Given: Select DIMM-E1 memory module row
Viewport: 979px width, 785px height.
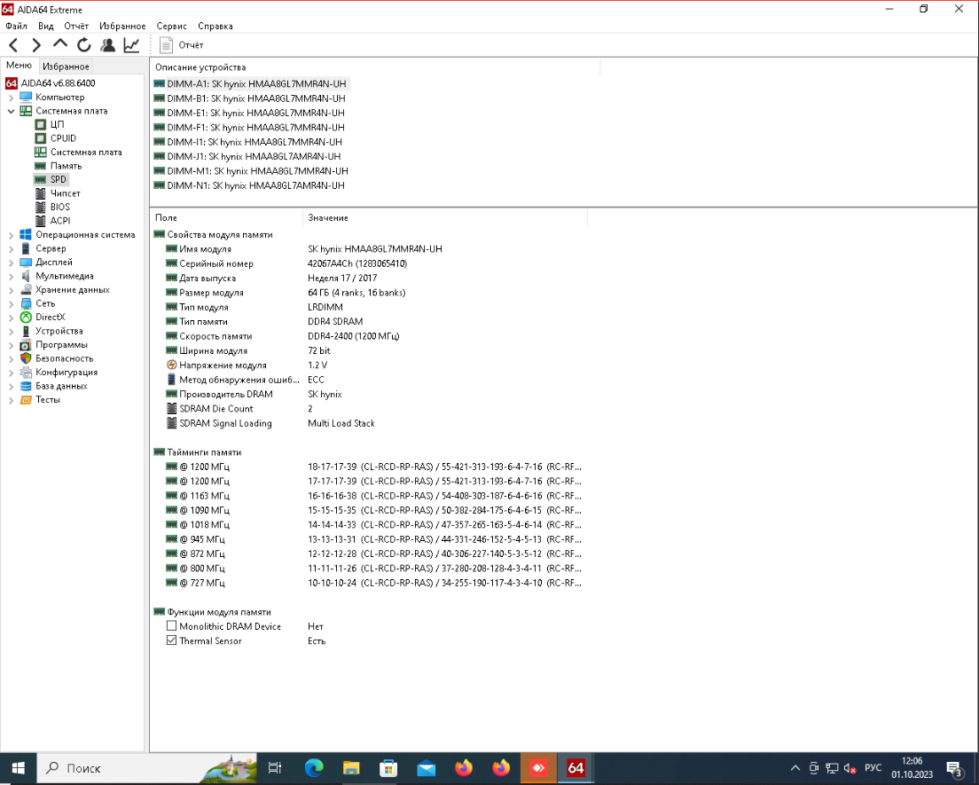Looking at the screenshot, I should click(250, 113).
